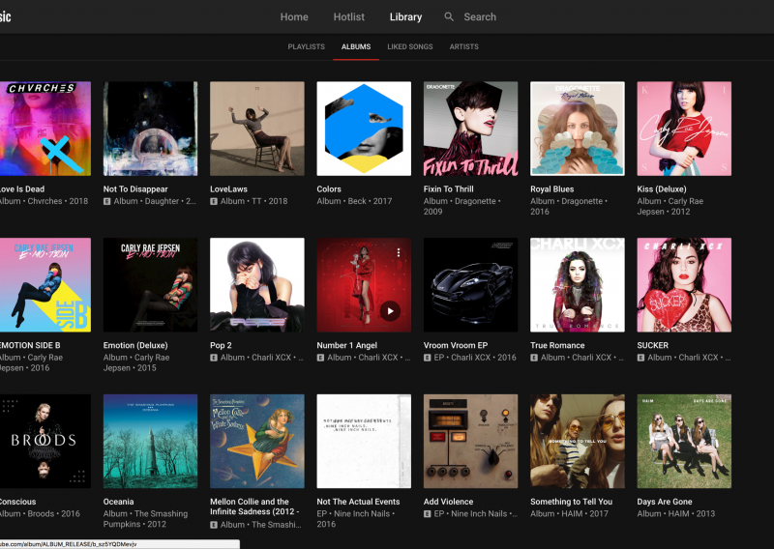Click "EP • Charli XCX • 2016" subtitle
This screenshot has width=774, height=549.
click(475, 358)
